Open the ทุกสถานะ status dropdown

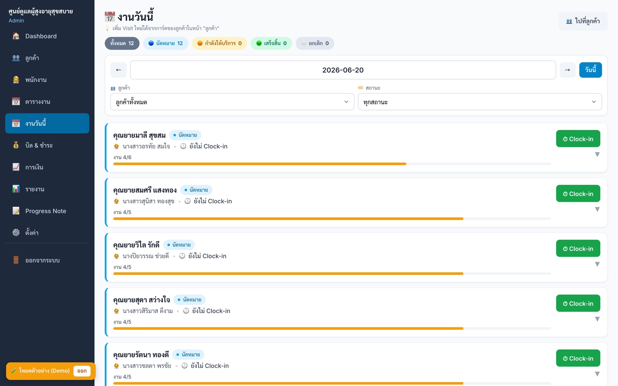tap(480, 102)
